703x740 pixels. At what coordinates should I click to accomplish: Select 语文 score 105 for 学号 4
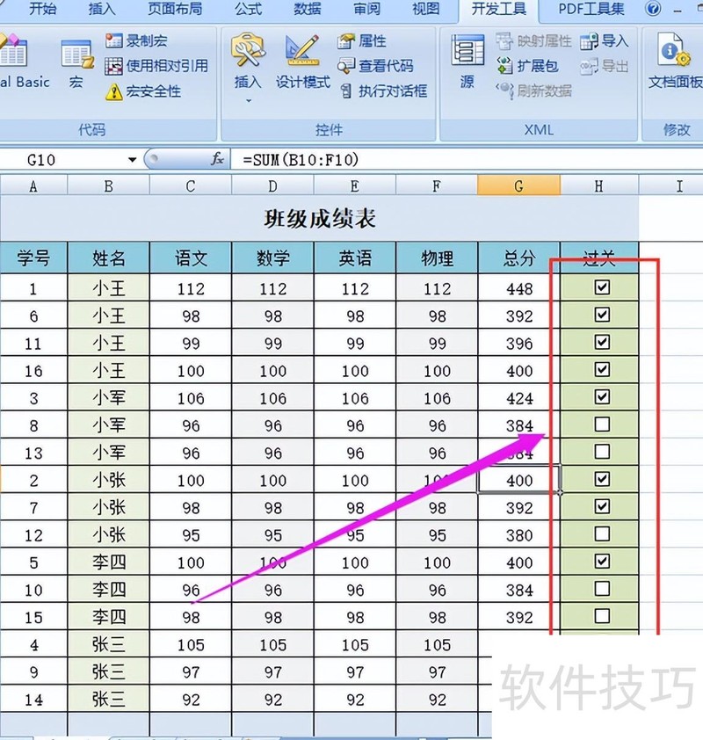coord(191,643)
